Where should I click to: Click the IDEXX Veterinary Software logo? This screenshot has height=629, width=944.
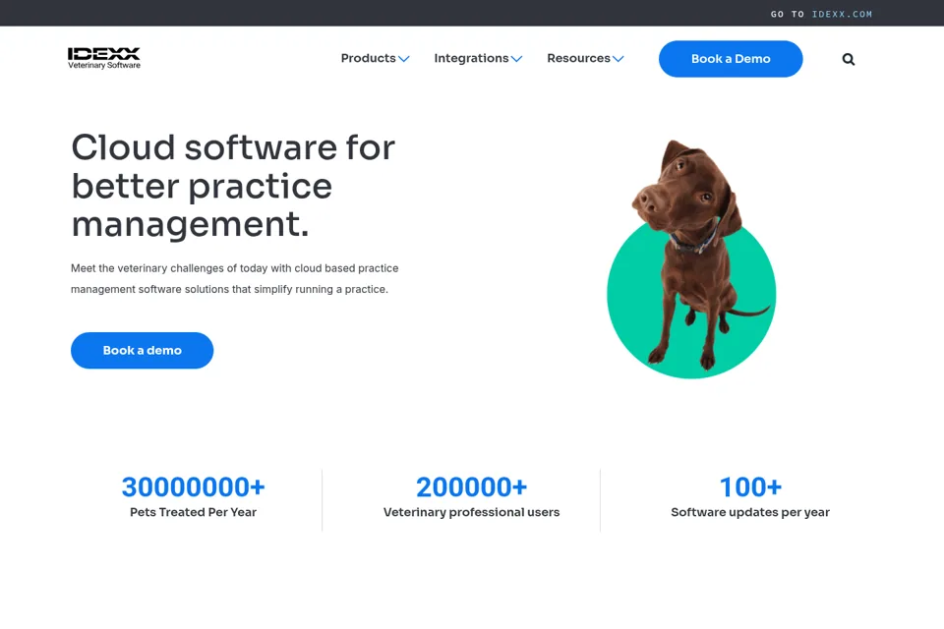(x=103, y=58)
